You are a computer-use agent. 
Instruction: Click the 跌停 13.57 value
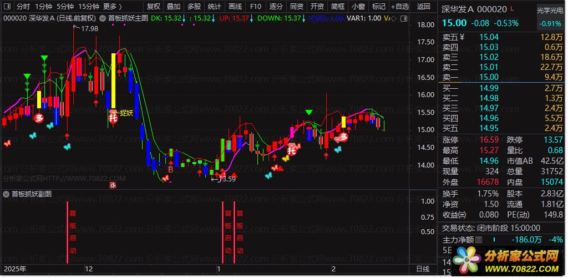tap(553, 139)
